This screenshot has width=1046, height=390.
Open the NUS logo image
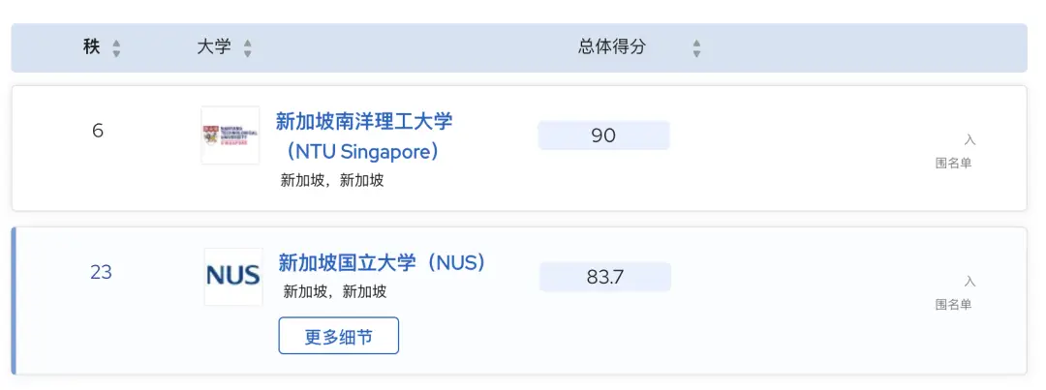233,276
